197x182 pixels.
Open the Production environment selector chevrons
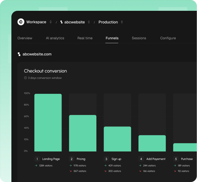(x=122, y=22)
